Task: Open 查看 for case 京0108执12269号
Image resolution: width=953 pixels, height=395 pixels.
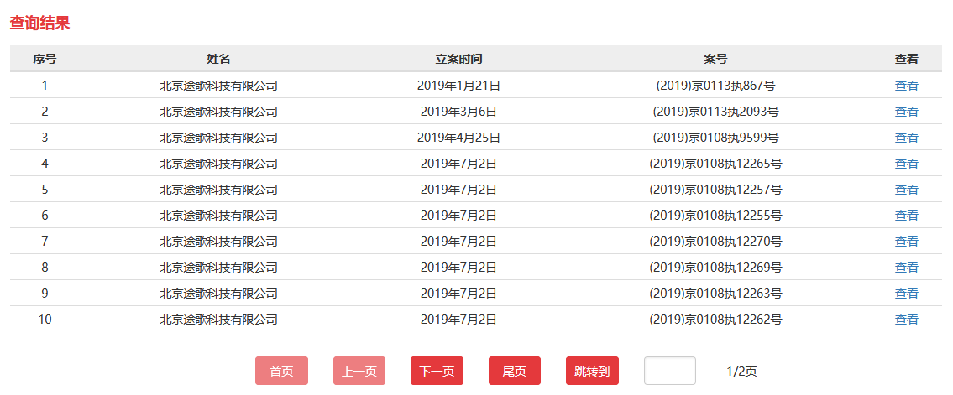Action: click(x=906, y=267)
